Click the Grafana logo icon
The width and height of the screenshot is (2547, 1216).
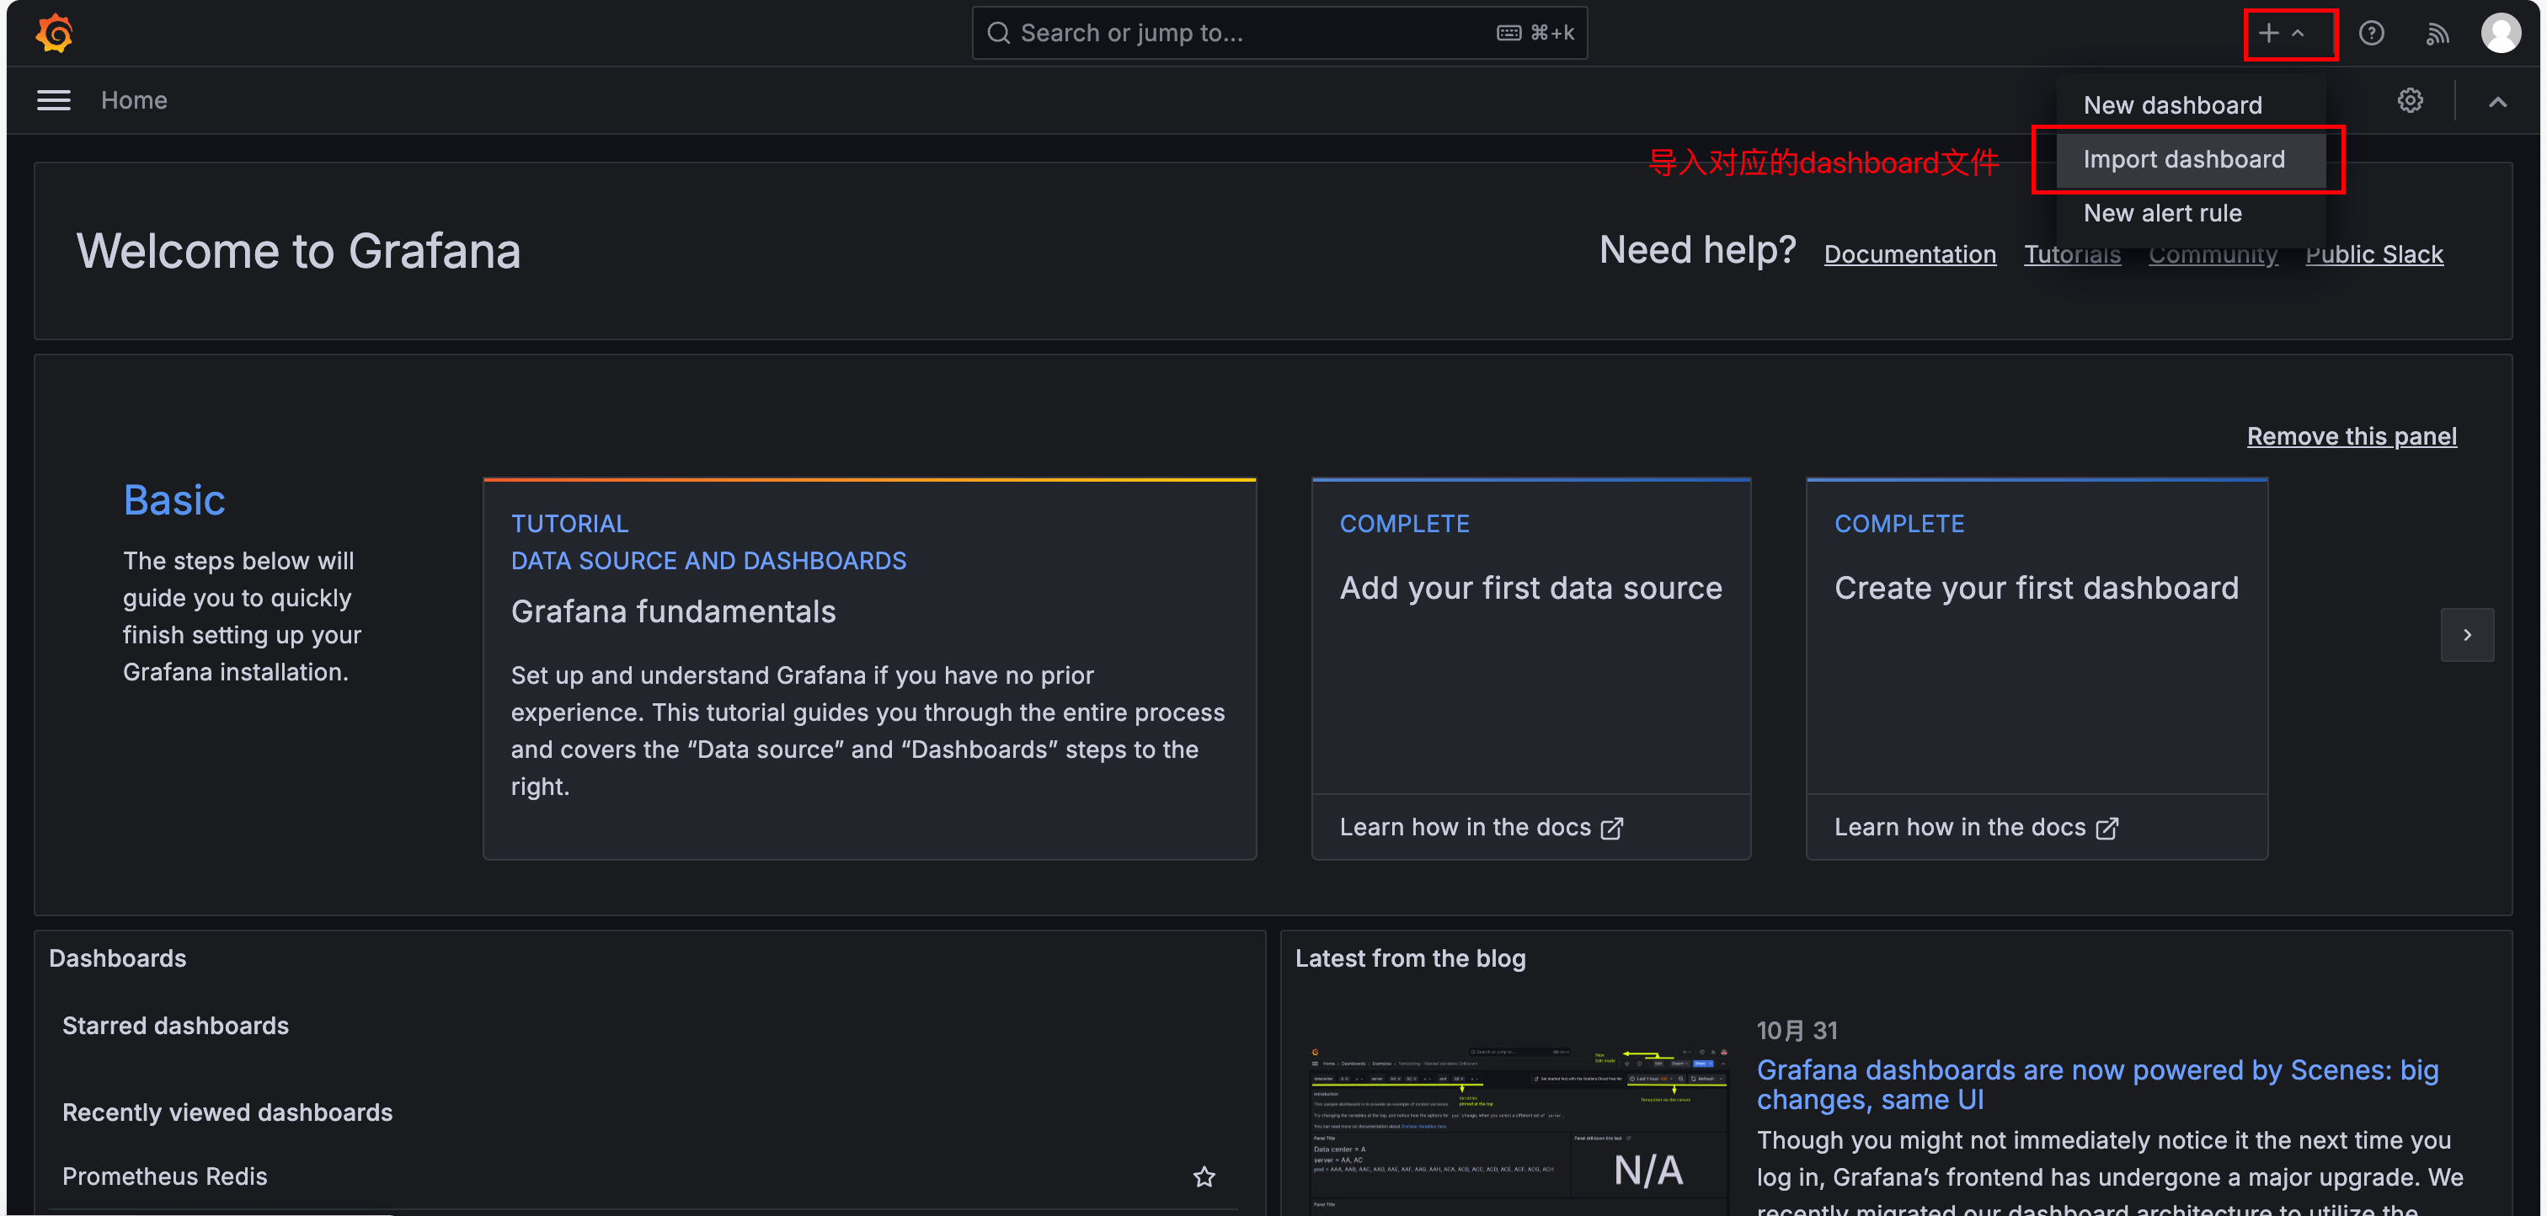55,34
